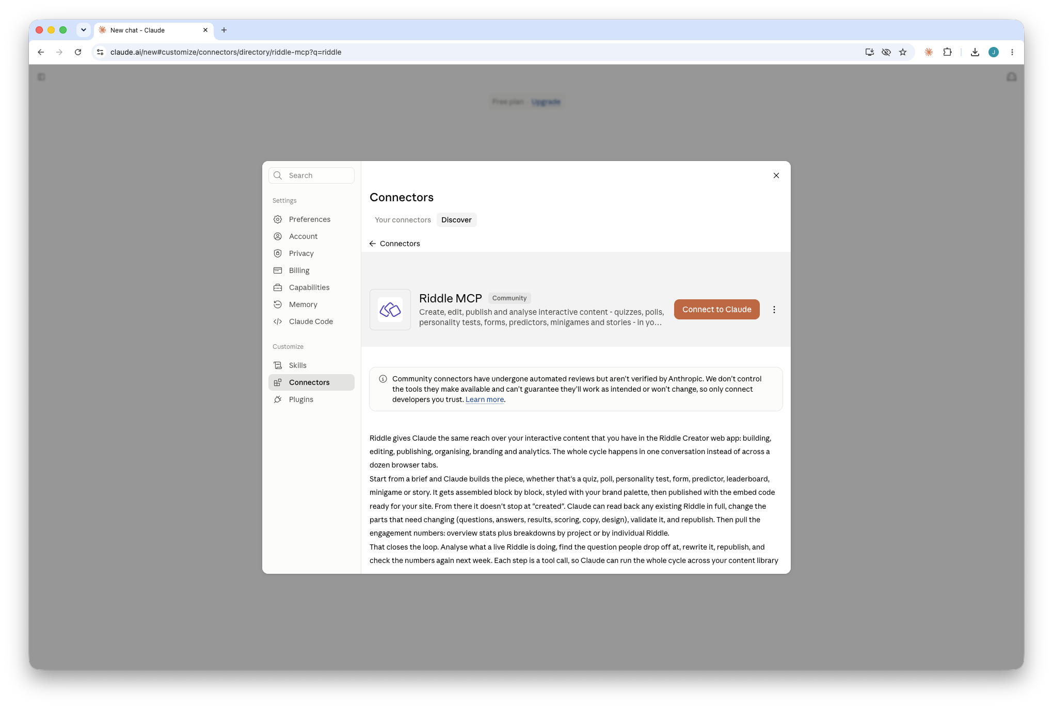
Task: Open the browser Downloads icon
Action: point(975,52)
